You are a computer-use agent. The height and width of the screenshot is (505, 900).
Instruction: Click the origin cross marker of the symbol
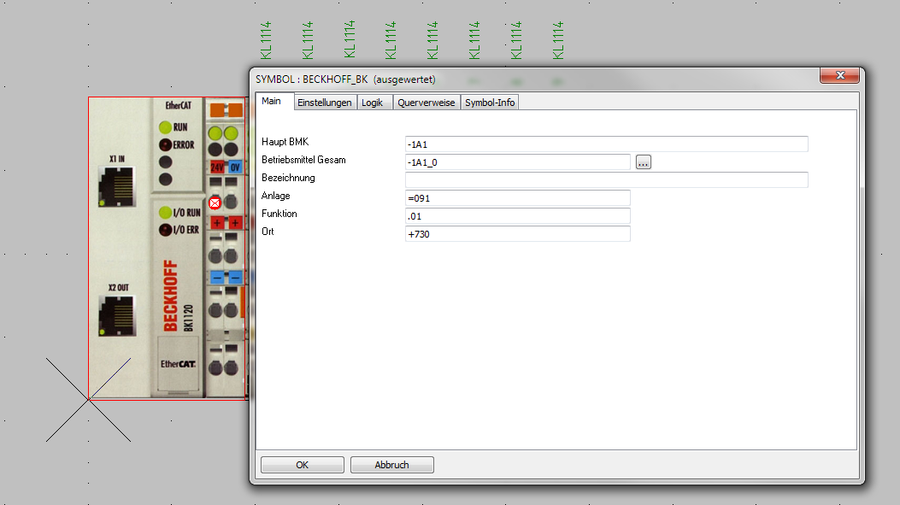coord(88,400)
